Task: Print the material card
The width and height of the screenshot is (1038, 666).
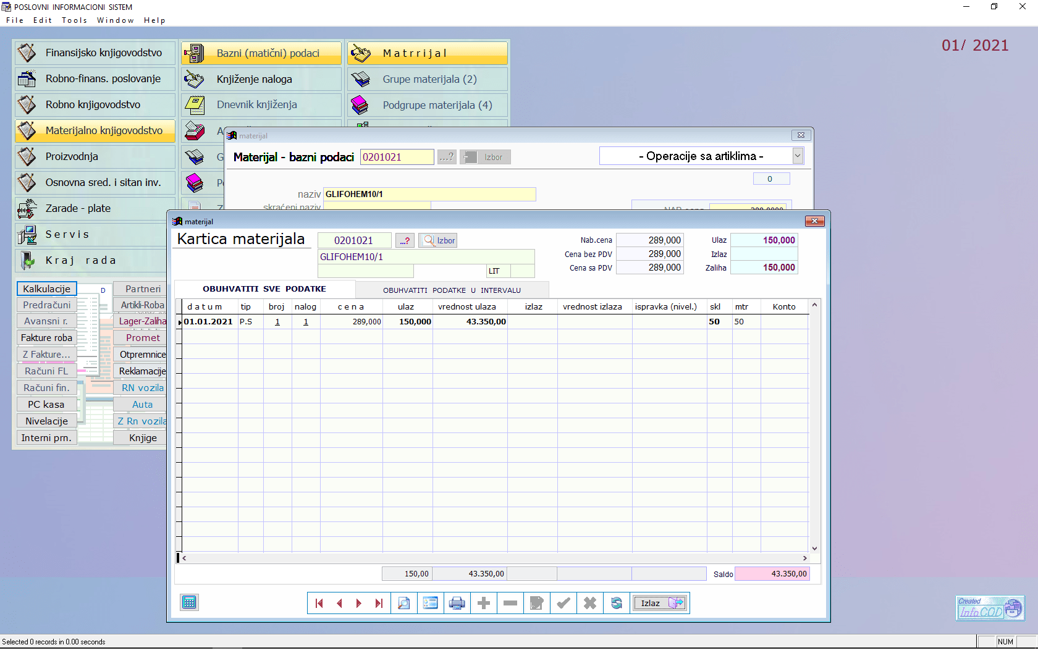Action: [x=457, y=603]
